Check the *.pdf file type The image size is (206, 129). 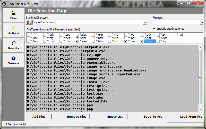pyautogui.click(x=142, y=38)
